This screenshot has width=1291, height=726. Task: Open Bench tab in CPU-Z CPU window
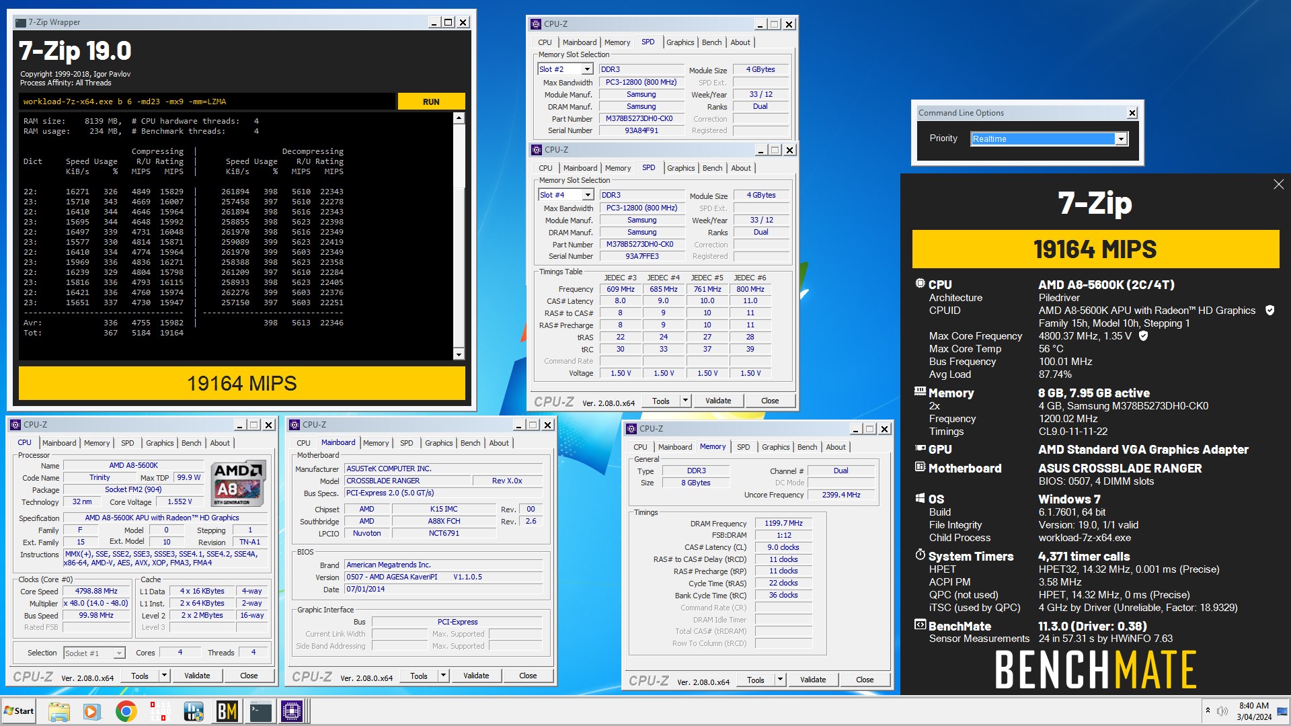click(x=191, y=443)
